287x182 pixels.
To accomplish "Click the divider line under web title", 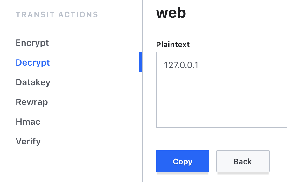I will pos(222,25).
